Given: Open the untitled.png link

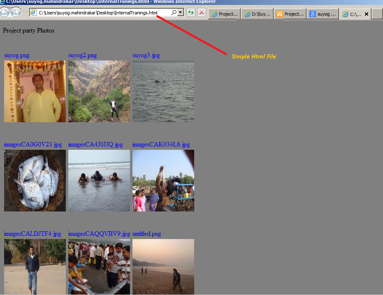Looking at the screenshot, I should pos(146,234).
